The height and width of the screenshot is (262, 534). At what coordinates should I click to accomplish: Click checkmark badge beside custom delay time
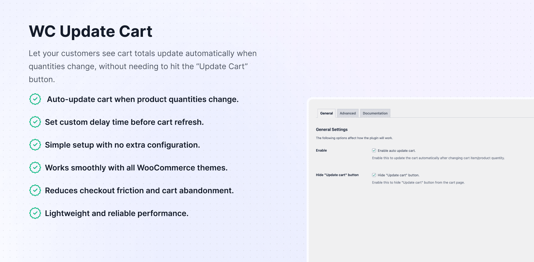(35, 122)
